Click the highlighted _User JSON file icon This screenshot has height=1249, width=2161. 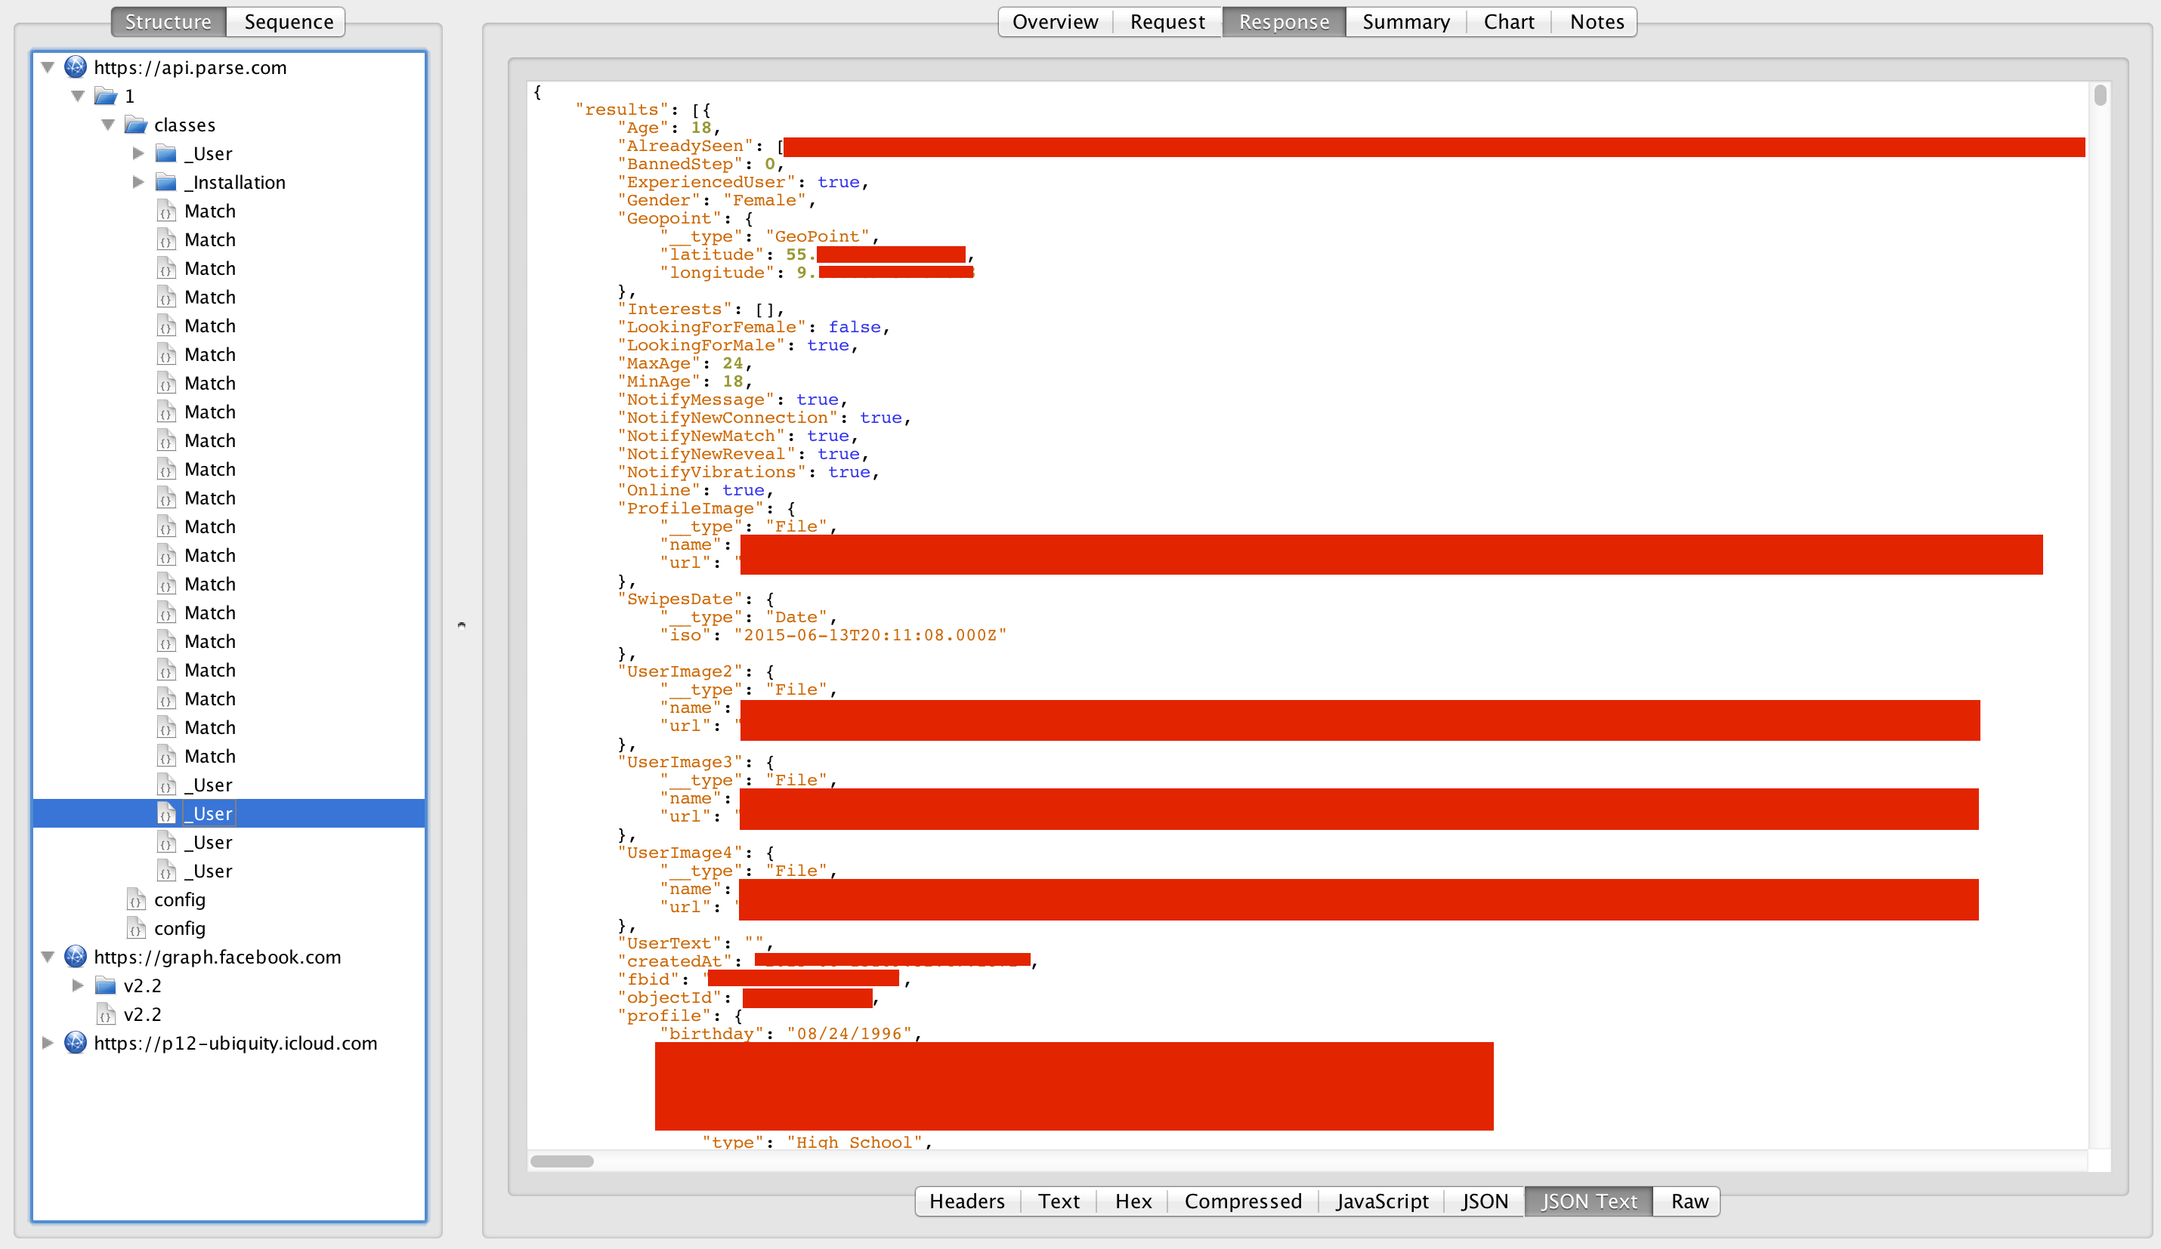click(x=166, y=813)
